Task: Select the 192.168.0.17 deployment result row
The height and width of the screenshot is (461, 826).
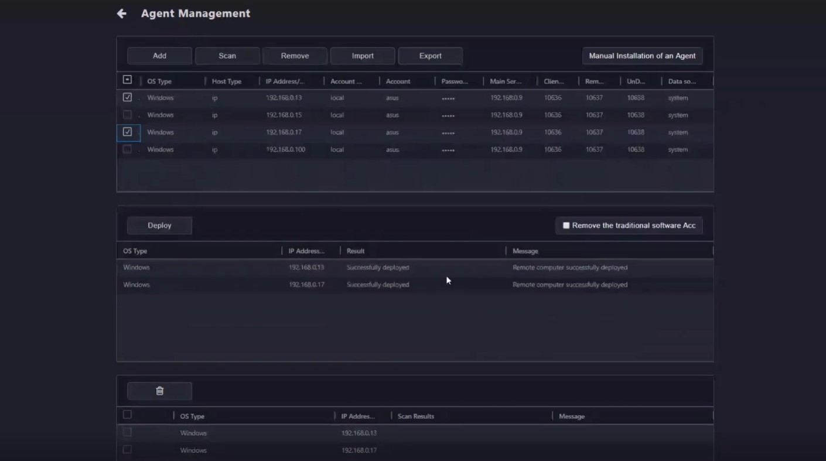Action: [x=377, y=285]
